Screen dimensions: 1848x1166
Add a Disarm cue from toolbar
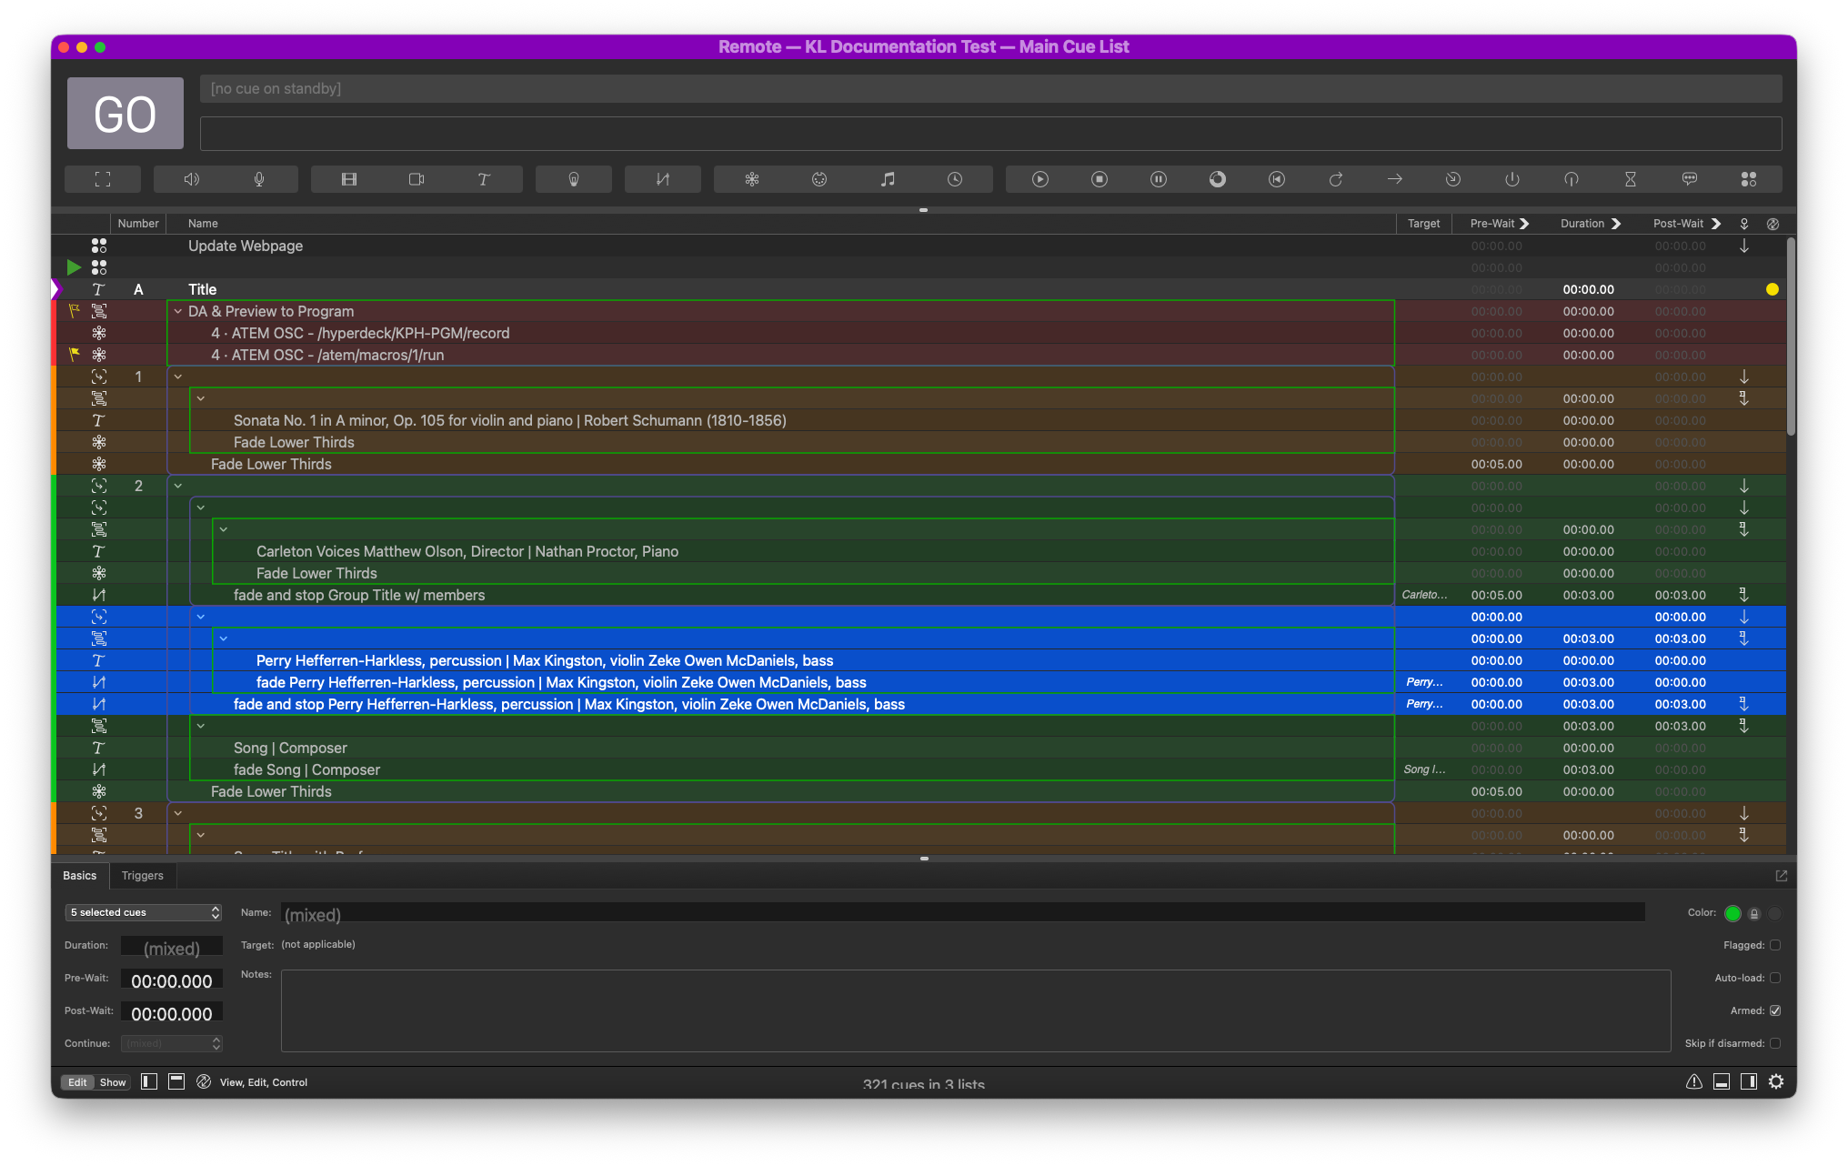(1572, 179)
